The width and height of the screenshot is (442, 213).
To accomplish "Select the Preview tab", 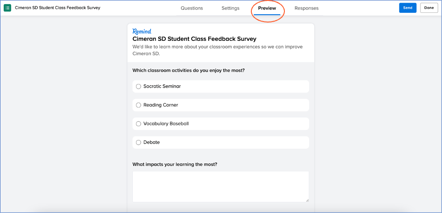I will [x=267, y=8].
